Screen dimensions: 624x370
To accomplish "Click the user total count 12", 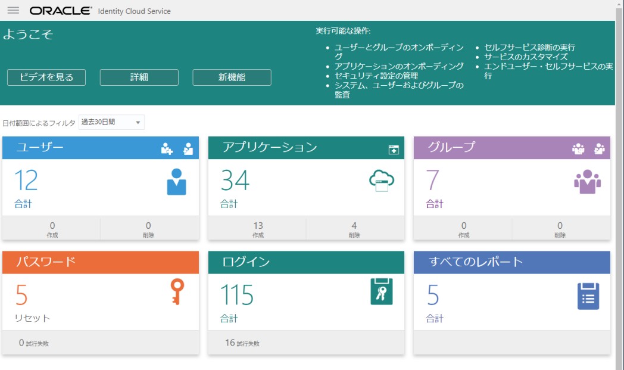I will (x=26, y=181).
